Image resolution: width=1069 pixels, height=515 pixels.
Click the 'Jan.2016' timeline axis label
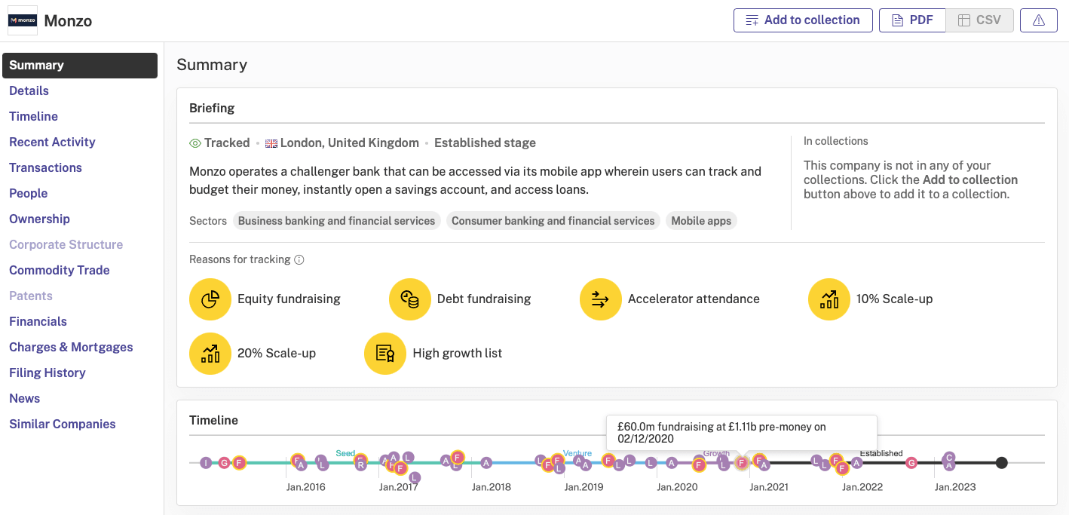pyautogui.click(x=305, y=487)
